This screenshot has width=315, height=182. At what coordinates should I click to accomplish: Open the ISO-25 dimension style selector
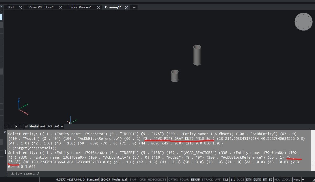point(105,180)
